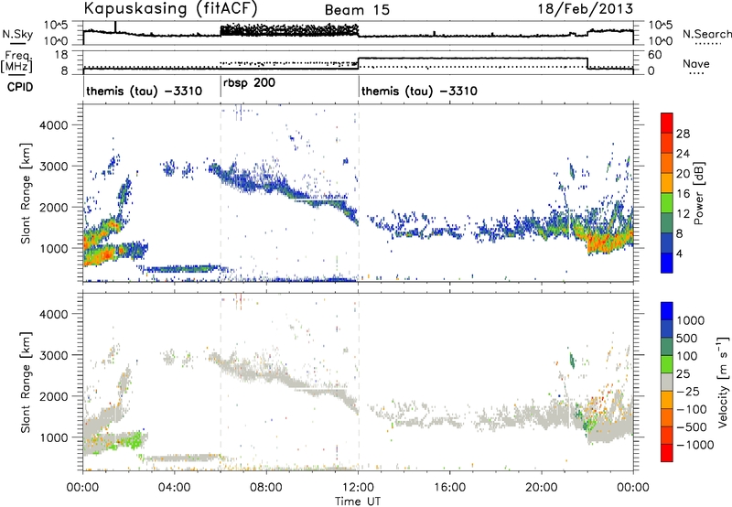Screen dimensions: 732x507
Task: Click the dashed 12:00 marker in the velocity panel
Action: pyautogui.click(x=359, y=381)
